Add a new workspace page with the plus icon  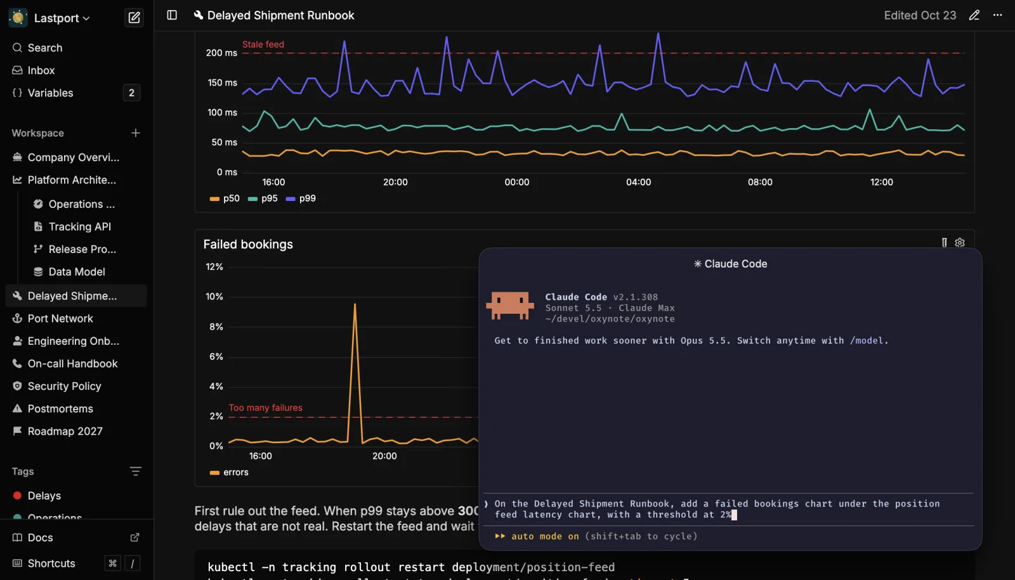pos(136,133)
